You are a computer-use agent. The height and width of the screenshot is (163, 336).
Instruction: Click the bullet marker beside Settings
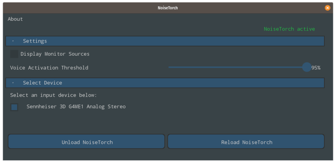[13, 41]
